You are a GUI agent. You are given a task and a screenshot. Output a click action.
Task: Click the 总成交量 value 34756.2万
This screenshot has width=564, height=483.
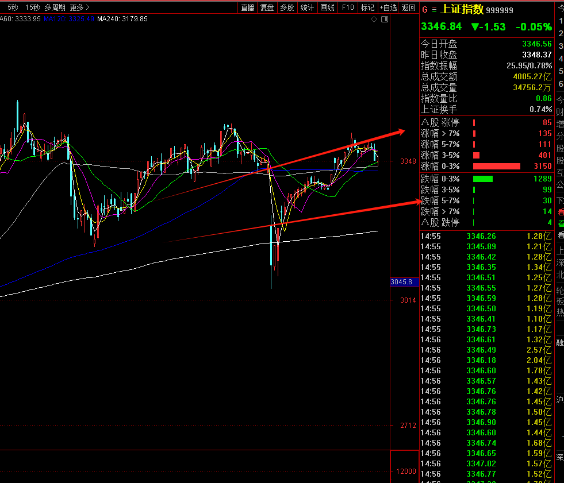click(x=532, y=87)
